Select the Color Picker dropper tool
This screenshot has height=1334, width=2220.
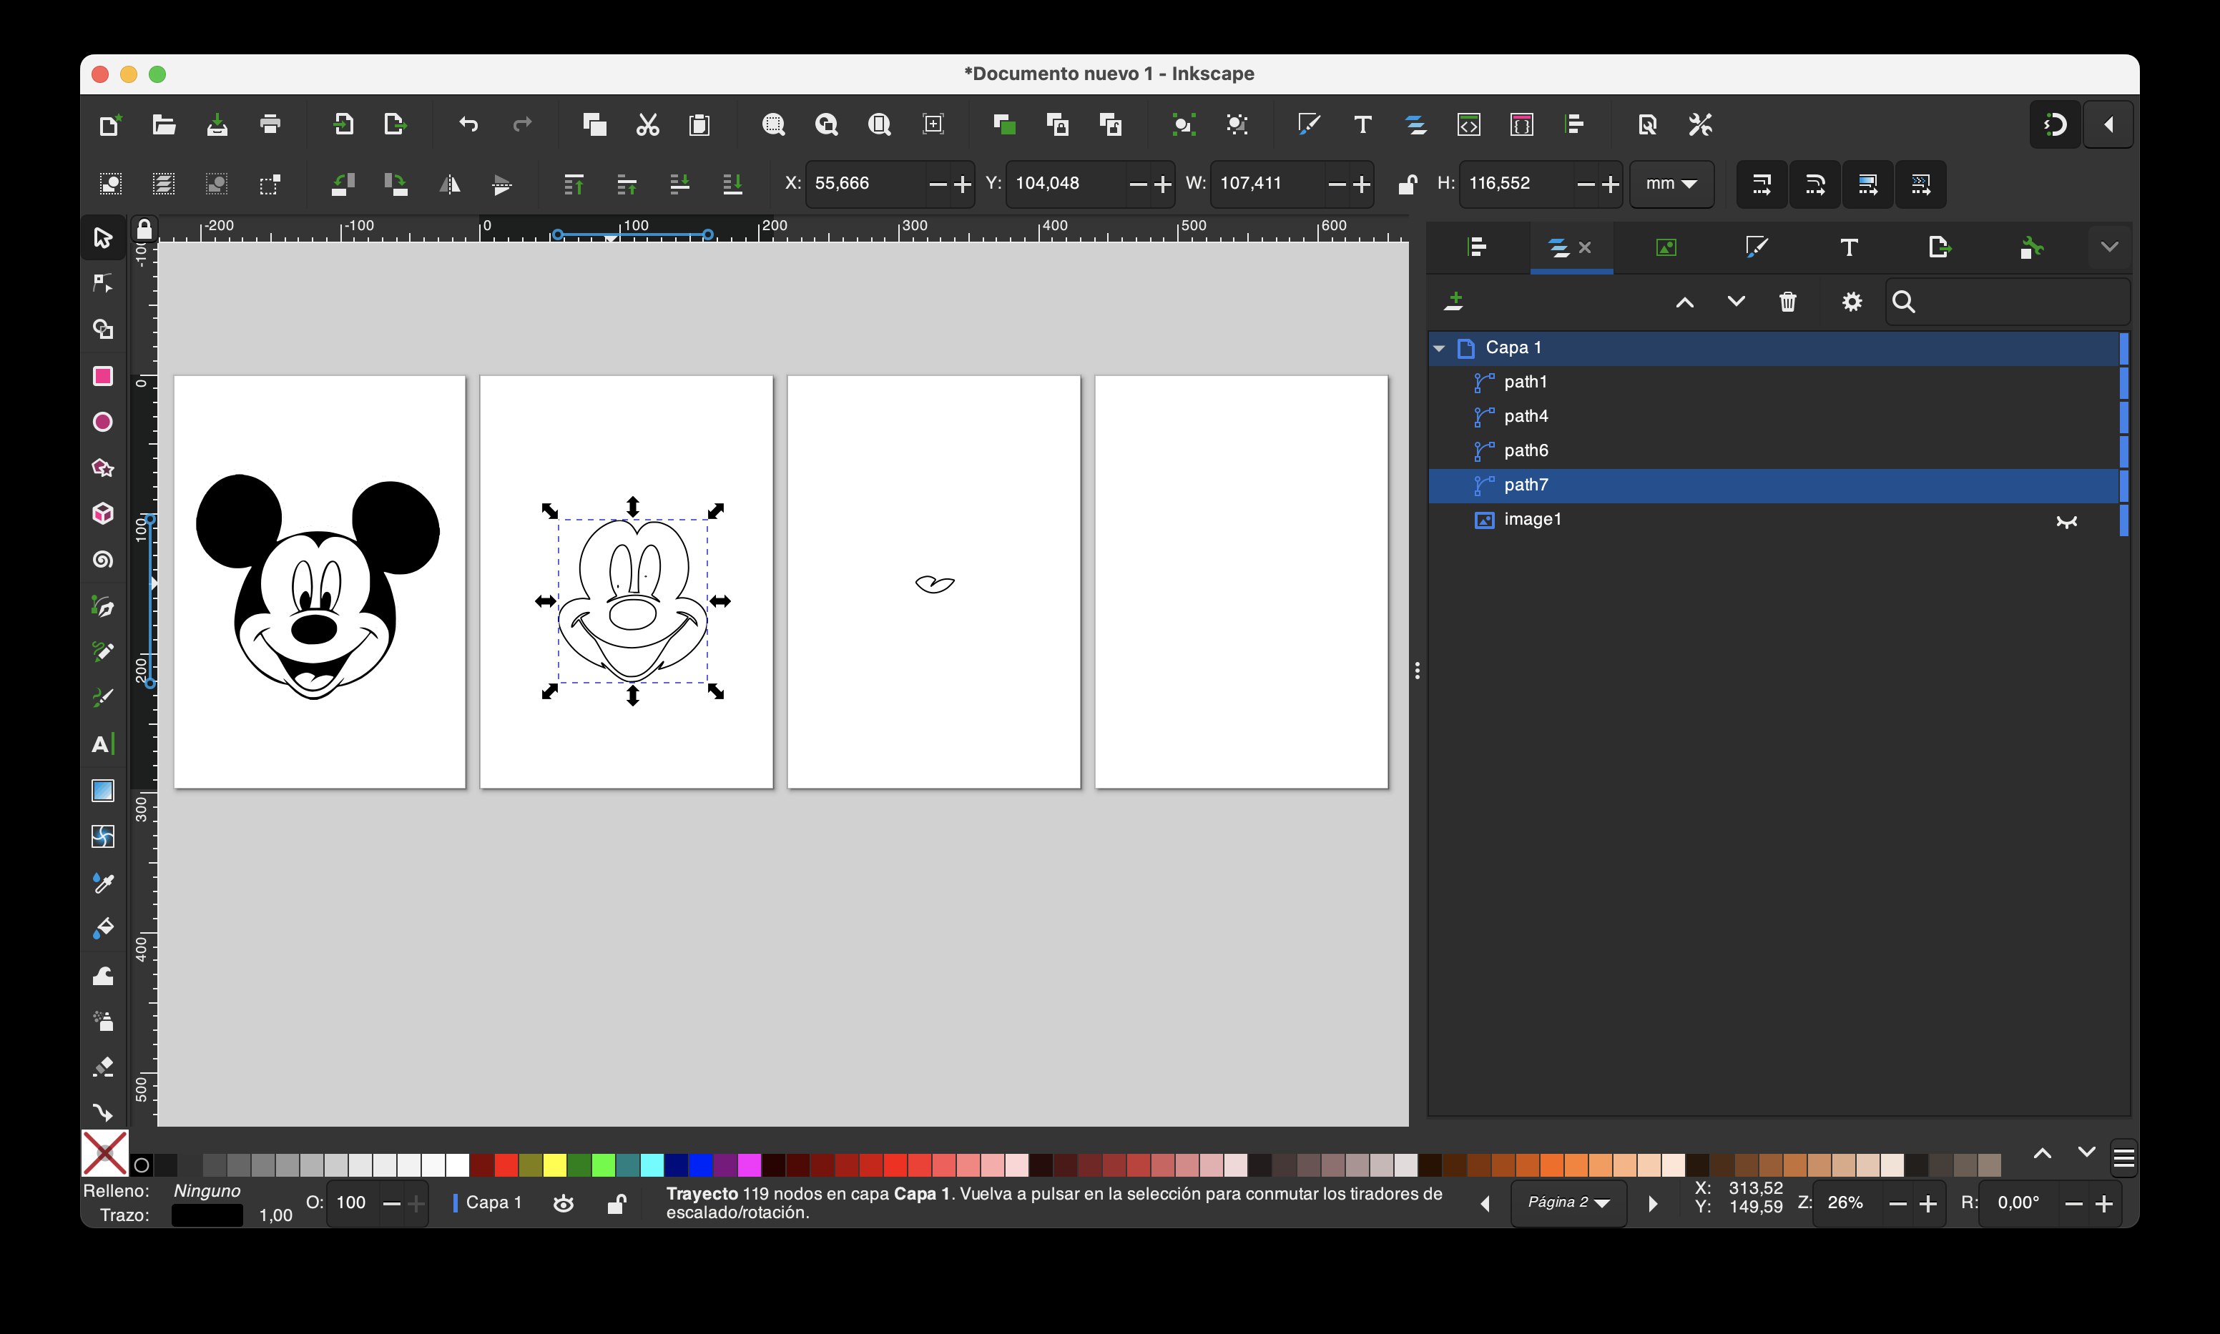click(102, 883)
